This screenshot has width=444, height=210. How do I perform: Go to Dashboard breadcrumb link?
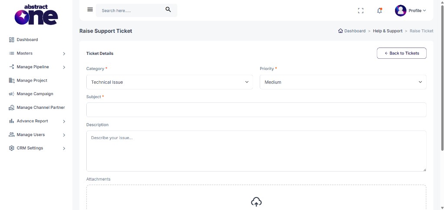(x=355, y=31)
